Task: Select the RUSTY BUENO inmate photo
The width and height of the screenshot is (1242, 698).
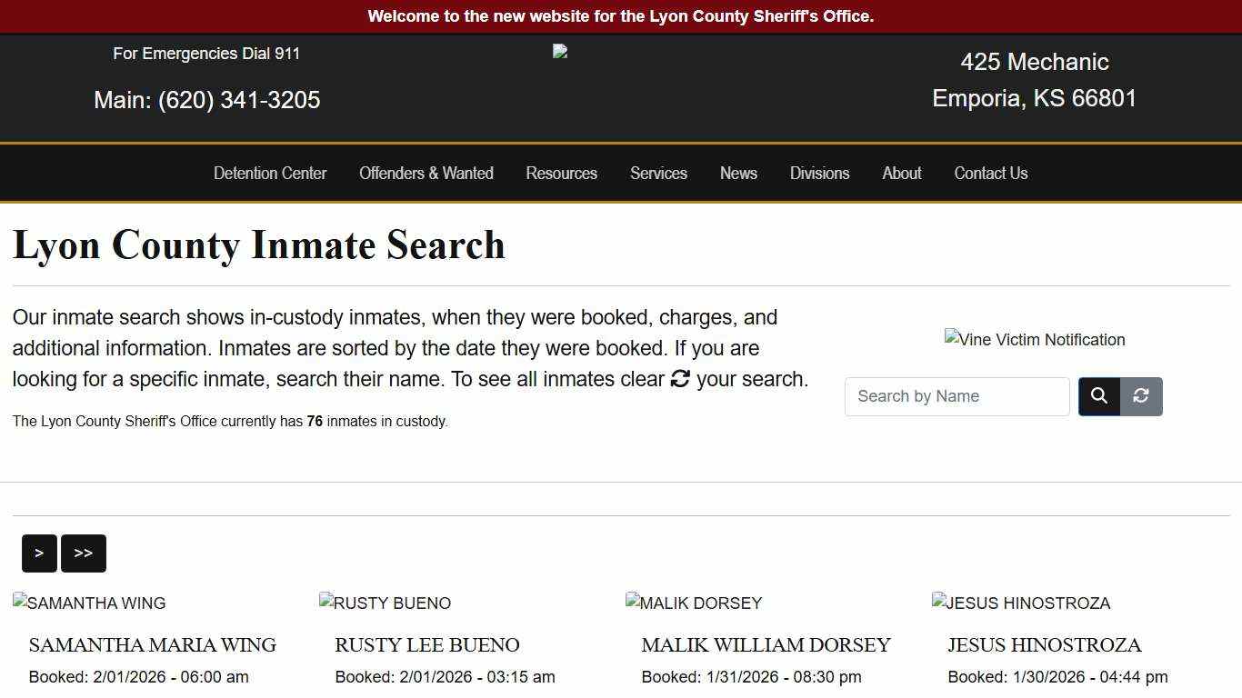Action: pyautogui.click(x=385, y=603)
